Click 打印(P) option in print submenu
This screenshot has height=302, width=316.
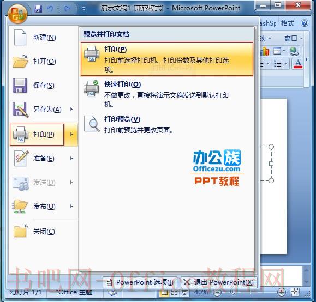coord(167,59)
